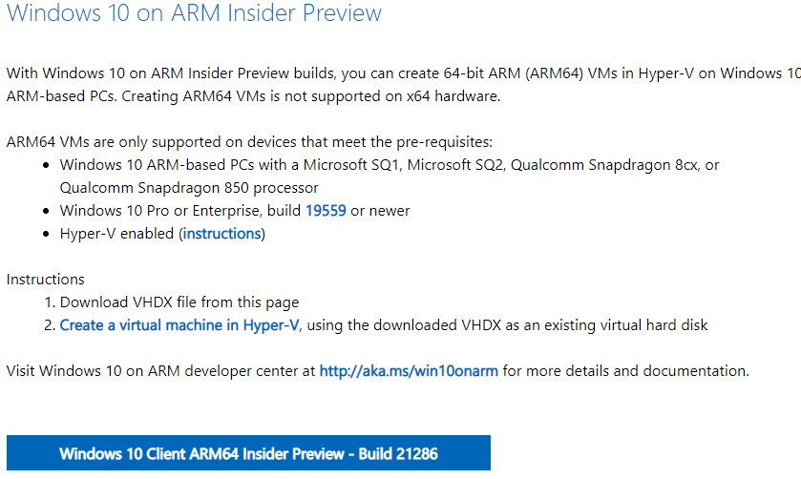Click the 'Download VHDX file from this page' step
This screenshot has height=479, width=801.
click(179, 302)
